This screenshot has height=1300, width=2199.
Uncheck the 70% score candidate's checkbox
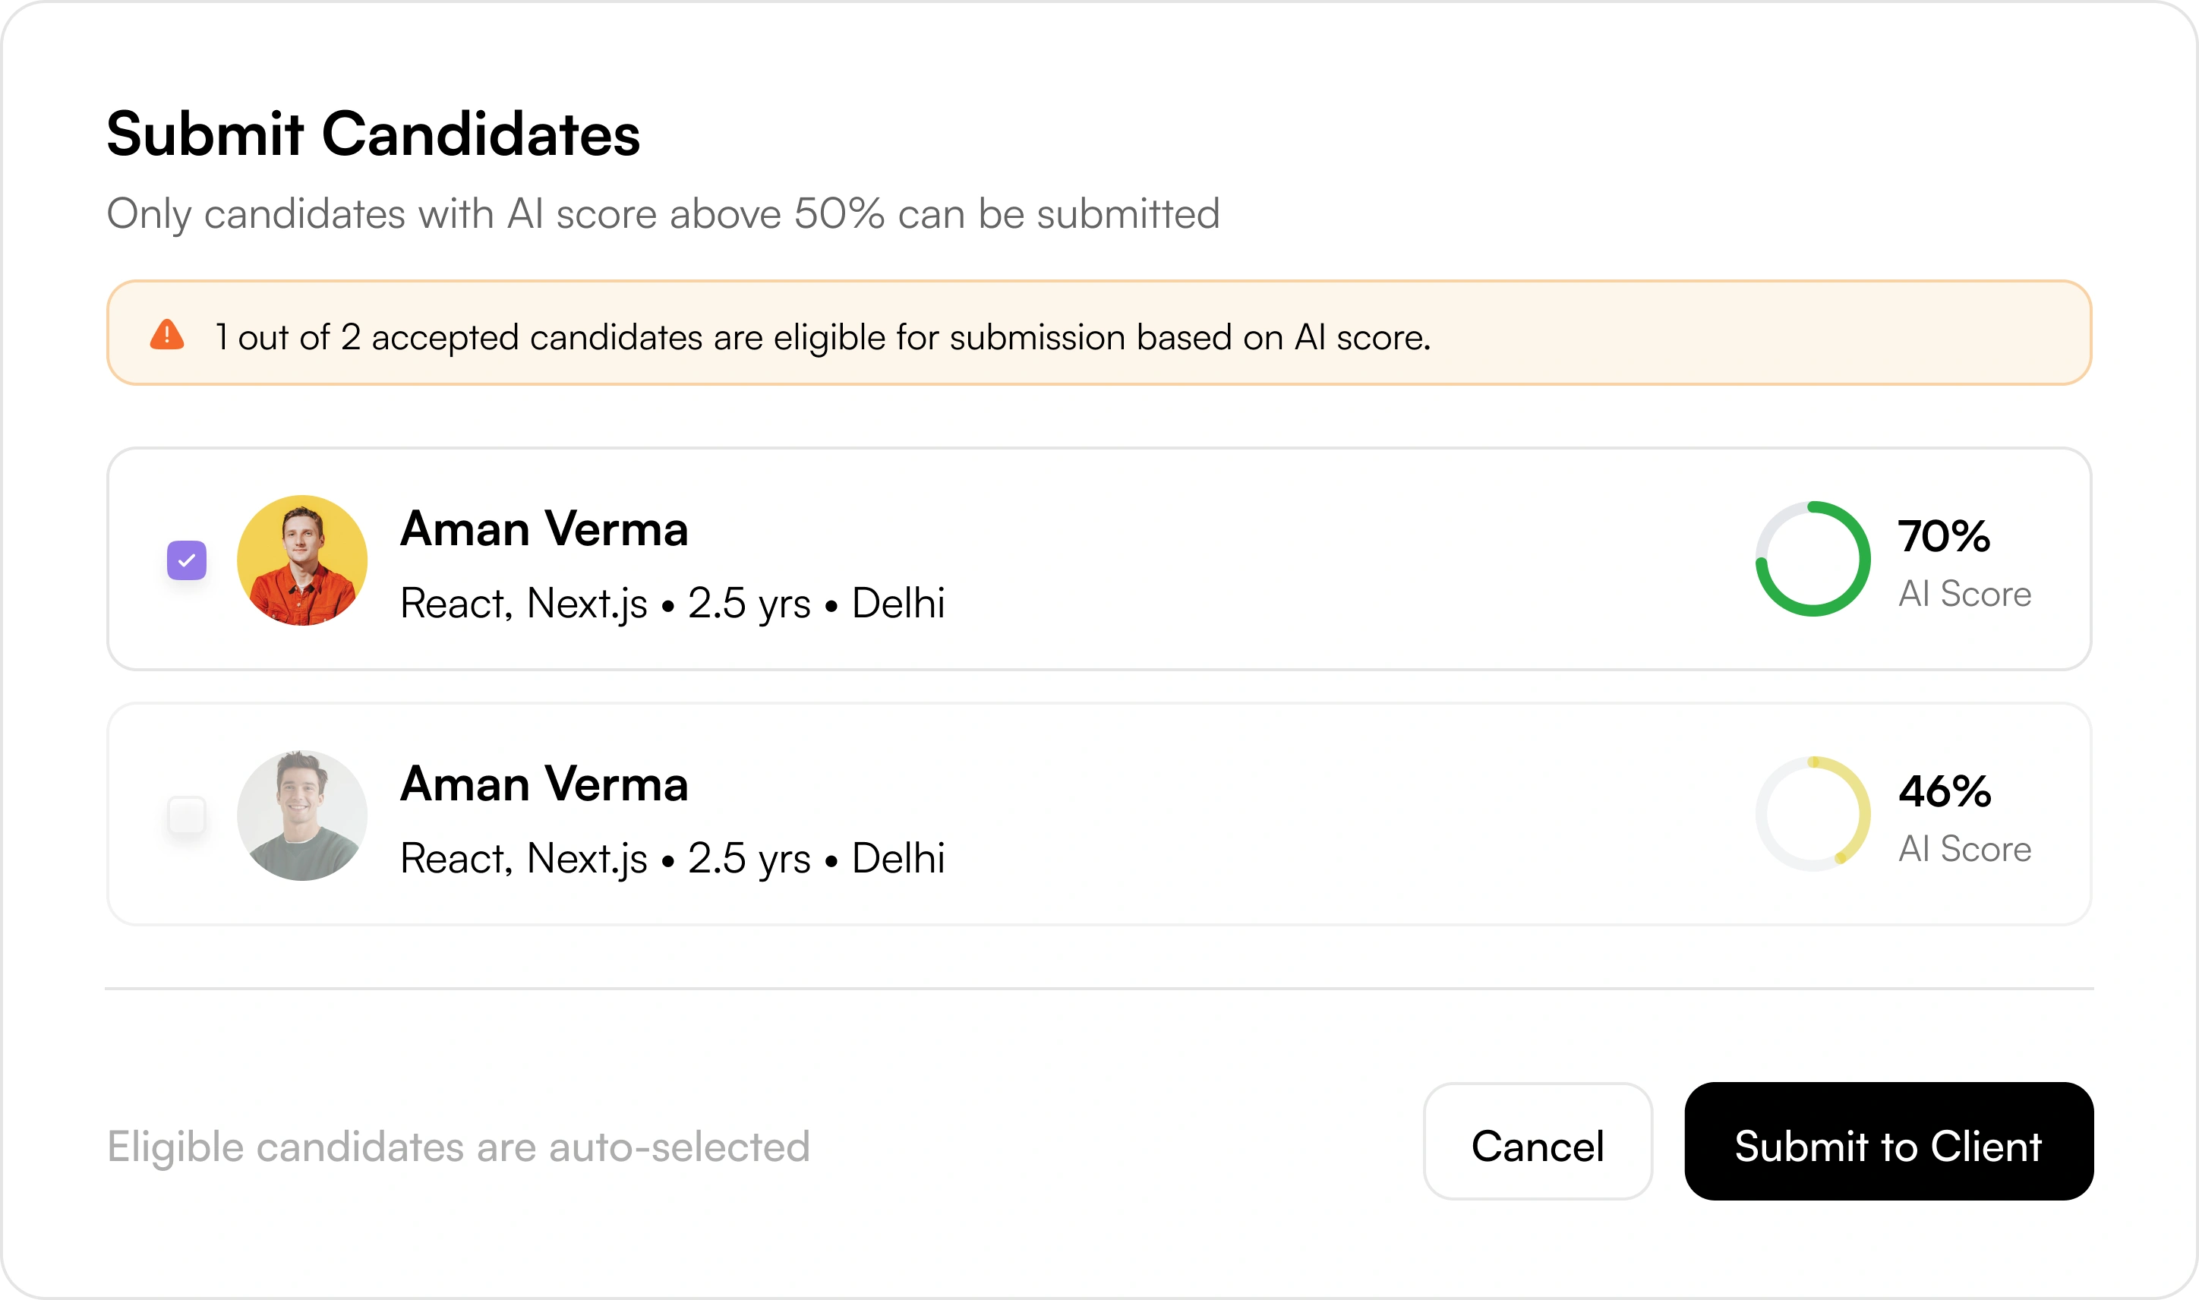pyautogui.click(x=187, y=560)
